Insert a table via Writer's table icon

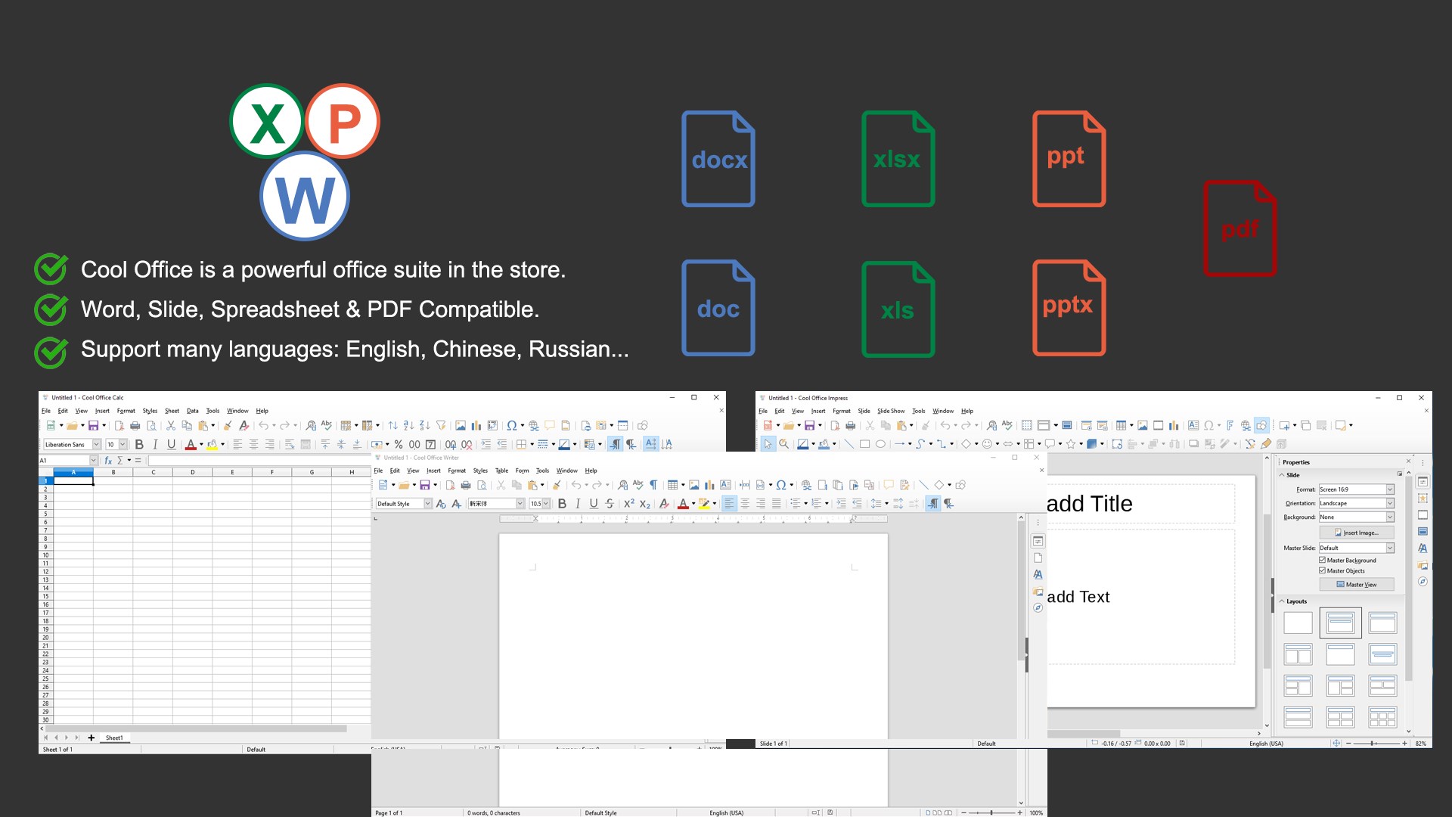(x=672, y=485)
